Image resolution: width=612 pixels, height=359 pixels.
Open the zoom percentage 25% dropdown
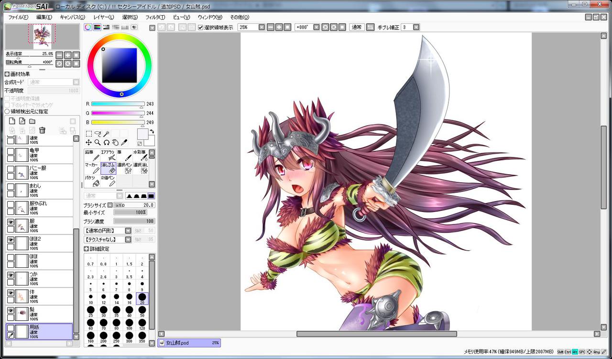tap(262, 27)
